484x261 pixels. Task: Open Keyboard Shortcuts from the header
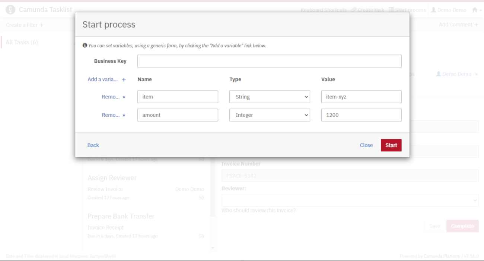(x=324, y=10)
